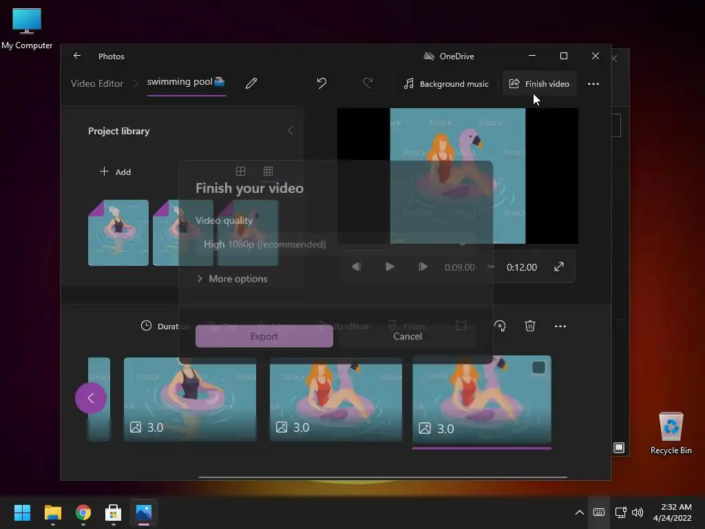
Task: Open the clock and date flyout
Action: coord(672,512)
